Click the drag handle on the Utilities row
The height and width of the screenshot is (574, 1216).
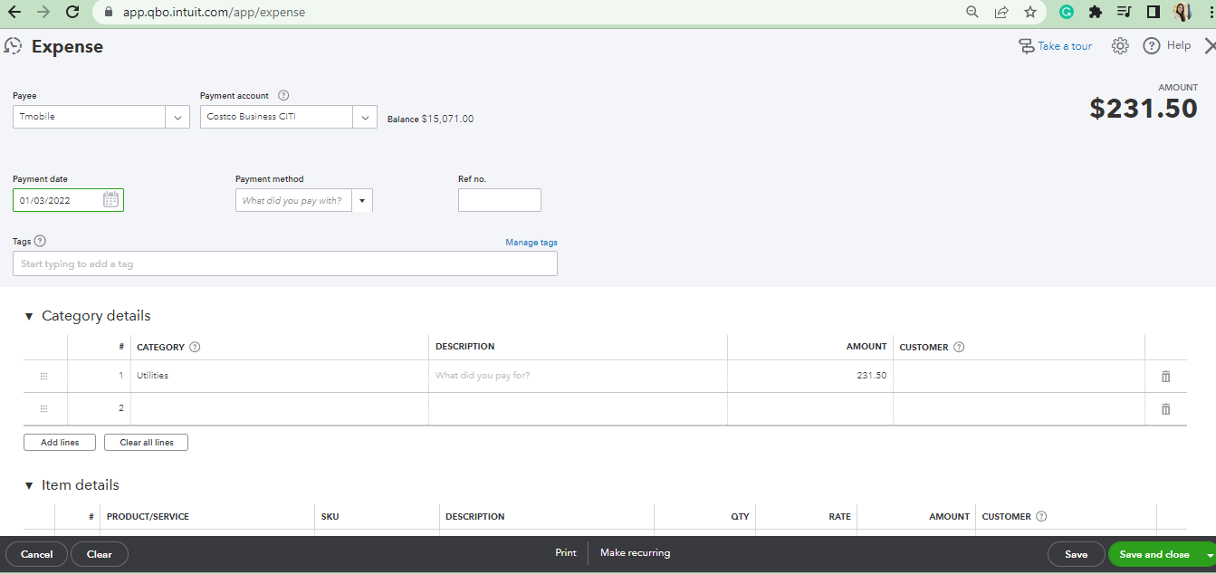(x=44, y=376)
